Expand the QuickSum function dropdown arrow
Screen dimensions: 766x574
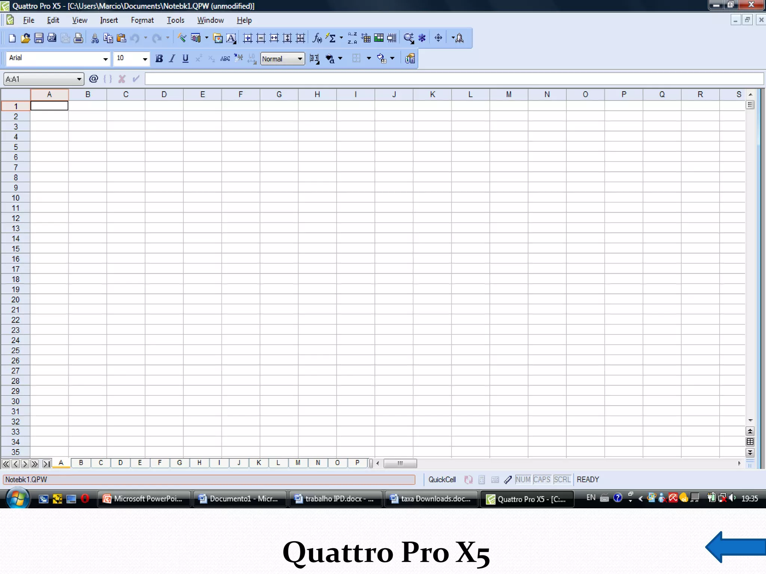click(x=341, y=38)
